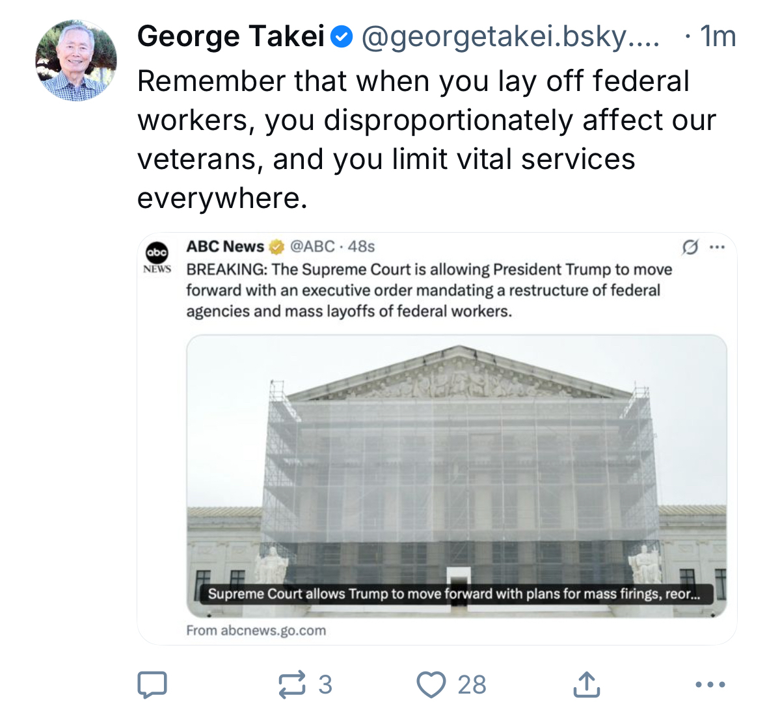Like the post with the heart icon
The height and width of the screenshot is (717, 767).
tap(431, 684)
